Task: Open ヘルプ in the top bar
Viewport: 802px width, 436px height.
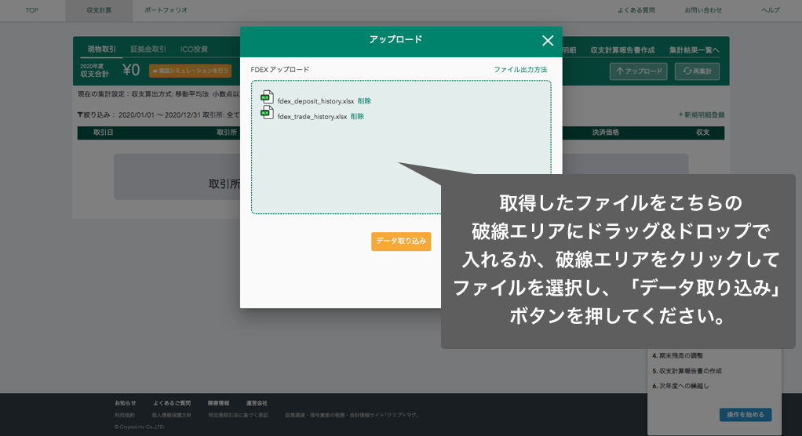Action: pos(771,10)
